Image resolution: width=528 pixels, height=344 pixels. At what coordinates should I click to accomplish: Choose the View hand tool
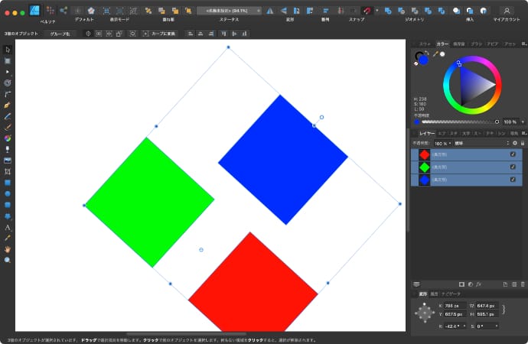(8, 249)
